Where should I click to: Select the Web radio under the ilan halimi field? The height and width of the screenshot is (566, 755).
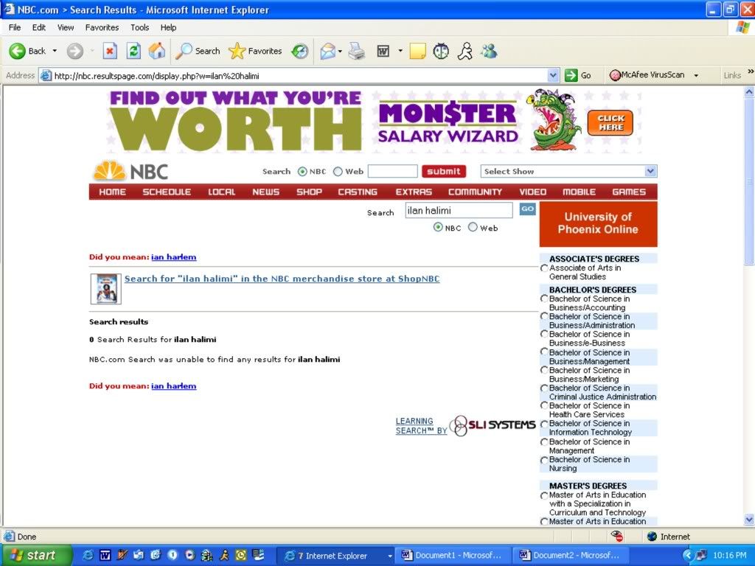point(473,227)
